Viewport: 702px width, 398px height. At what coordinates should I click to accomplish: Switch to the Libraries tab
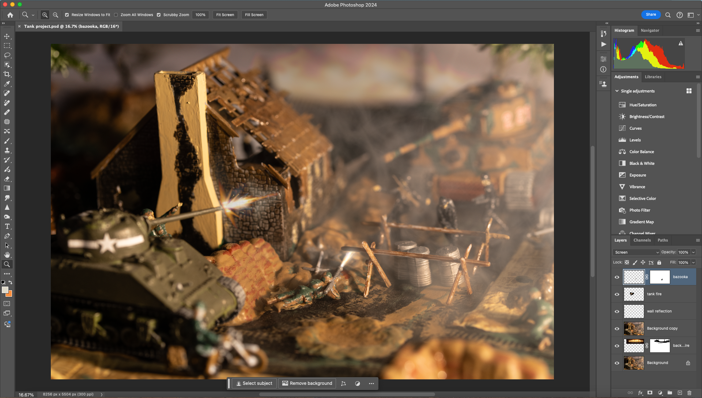[x=653, y=77]
